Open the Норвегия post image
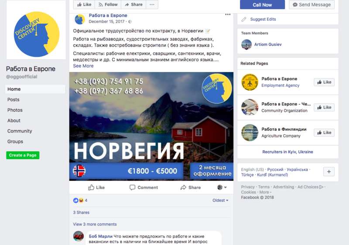Image resolution: width=349 pixels, height=245 pixels. [x=151, y=126]
